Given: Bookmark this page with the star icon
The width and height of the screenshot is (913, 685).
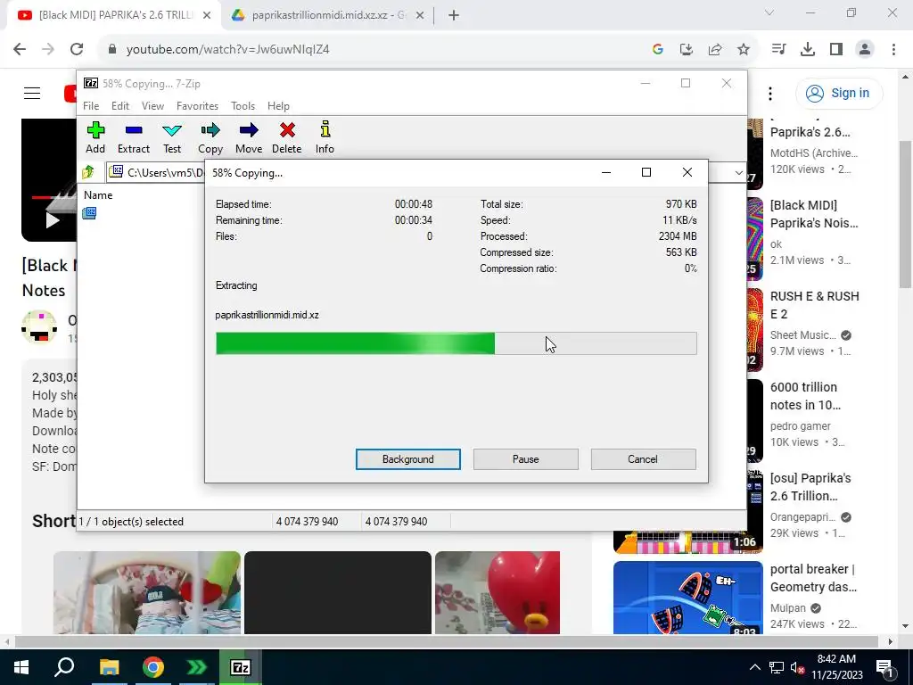Looking at the screenshot, I should tap(744, 50).
